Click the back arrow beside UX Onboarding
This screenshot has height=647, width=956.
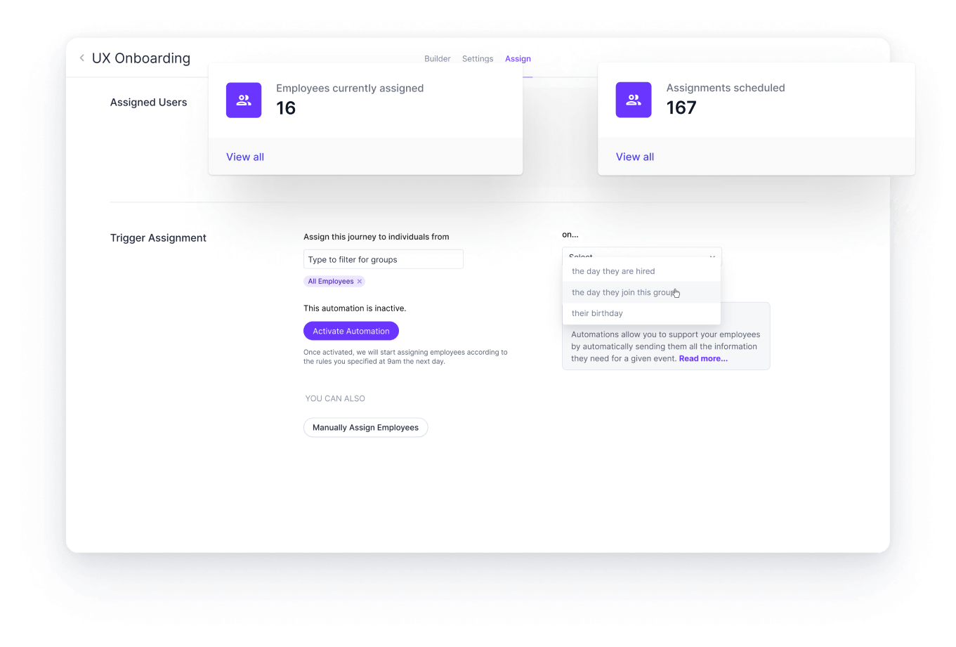(x=81, y=58)
